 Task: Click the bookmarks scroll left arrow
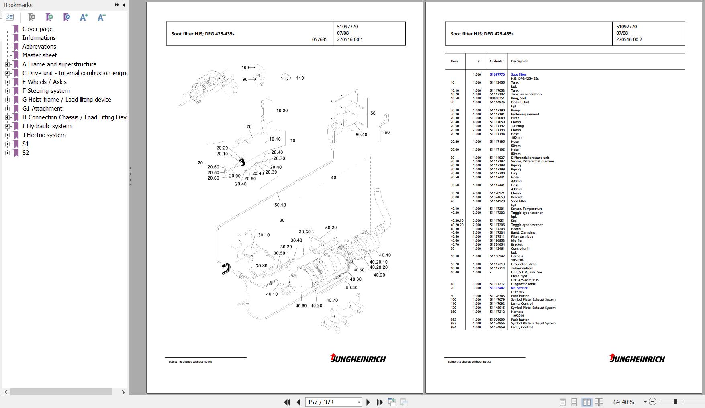[6, 392]
